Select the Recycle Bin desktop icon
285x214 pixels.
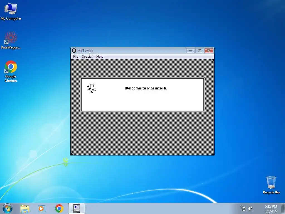(271, 185)
